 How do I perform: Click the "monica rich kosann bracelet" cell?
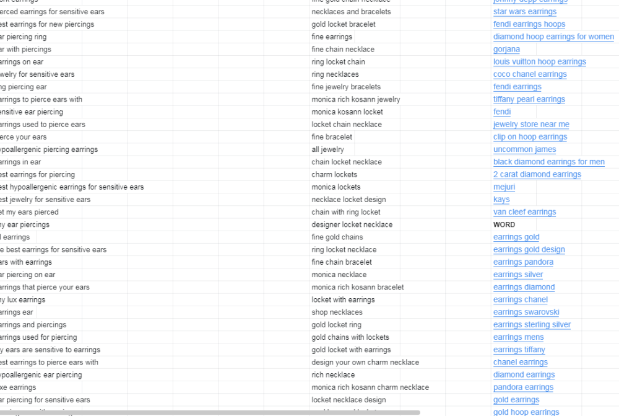pos(357,287)
